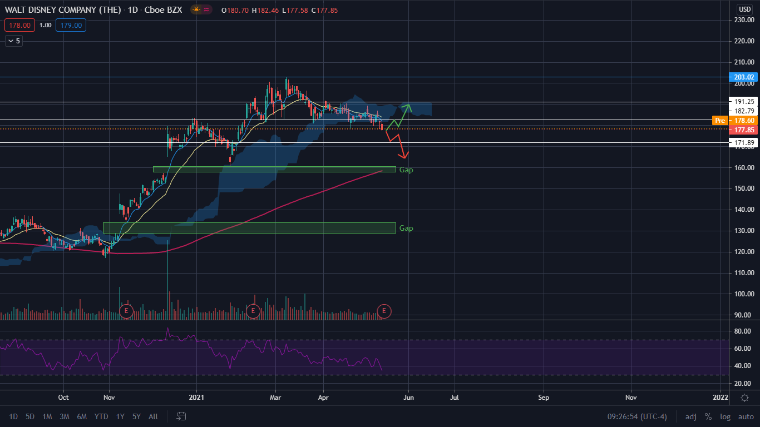Click the pre-market sun session icon

tap(196, 10)
